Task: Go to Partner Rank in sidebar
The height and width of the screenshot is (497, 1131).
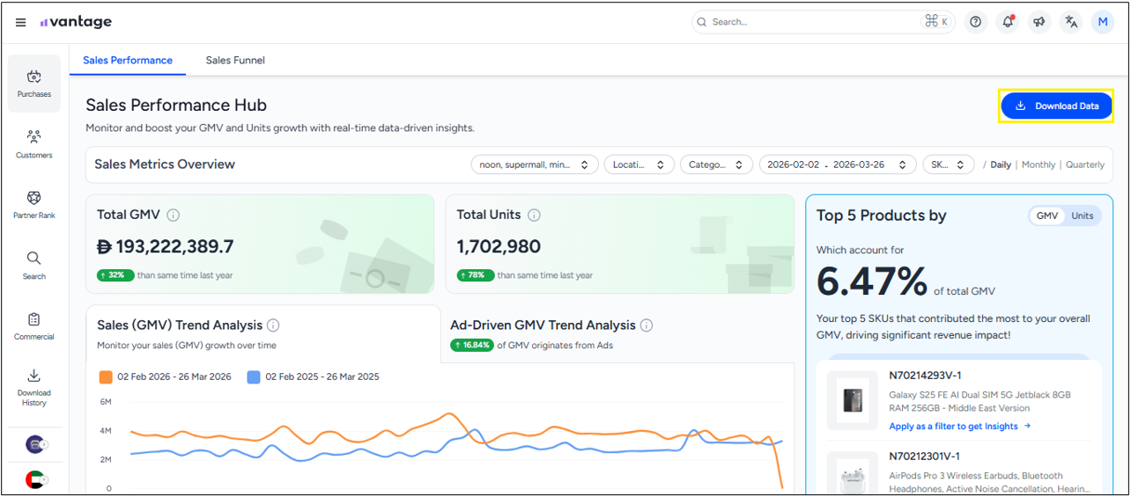Action: coord(34,205)
